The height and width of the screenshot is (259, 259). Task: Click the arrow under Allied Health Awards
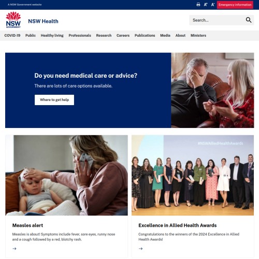141,249
